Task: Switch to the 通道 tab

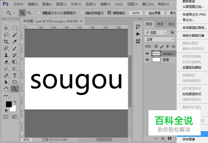Action: click(x=160, y=24)
